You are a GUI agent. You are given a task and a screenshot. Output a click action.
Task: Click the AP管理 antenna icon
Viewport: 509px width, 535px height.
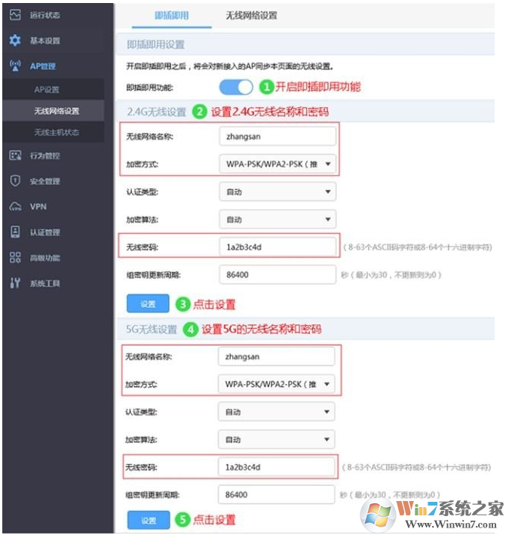15,66
